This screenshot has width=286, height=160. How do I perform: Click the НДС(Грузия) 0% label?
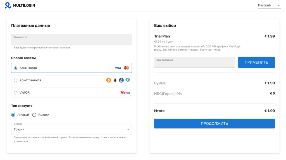tap(168, 94)
